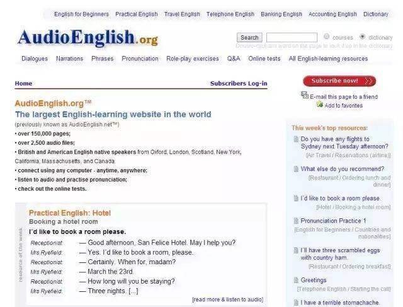Open I have a terrible stomachache link
The width and height of the screenshot is (403, 307).
340,303
